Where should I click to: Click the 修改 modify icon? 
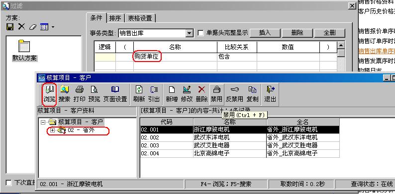(187, 94)
